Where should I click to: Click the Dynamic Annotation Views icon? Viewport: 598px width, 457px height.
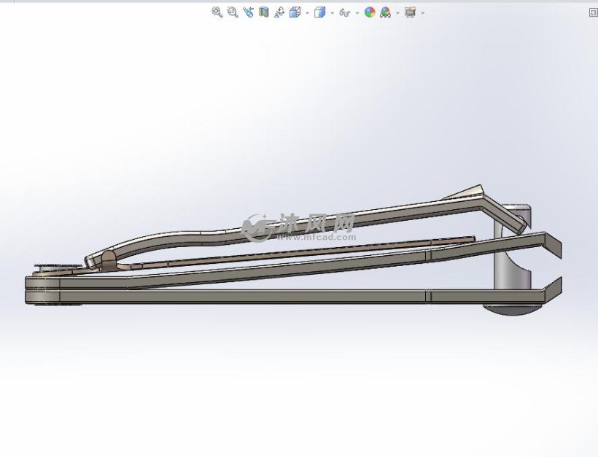click(279, 12)
